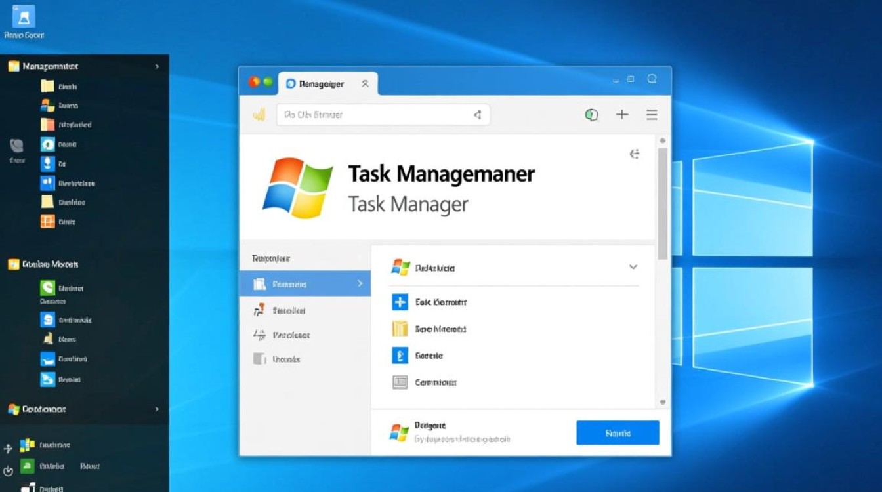
Task: Click the 'Task Managemaner' bold heading
Action: click(x=442, y=174)
